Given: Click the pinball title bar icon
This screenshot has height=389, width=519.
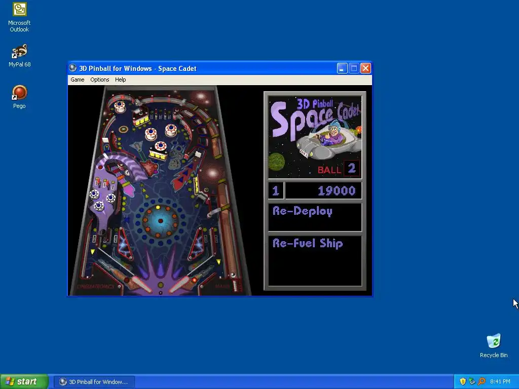Looking at the screenshot, I should click(72, 68).
